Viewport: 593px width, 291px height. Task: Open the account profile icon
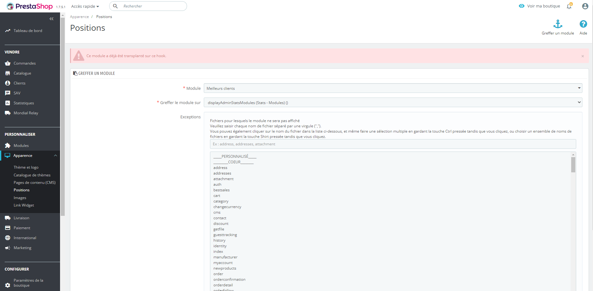[x=585, y=6]
